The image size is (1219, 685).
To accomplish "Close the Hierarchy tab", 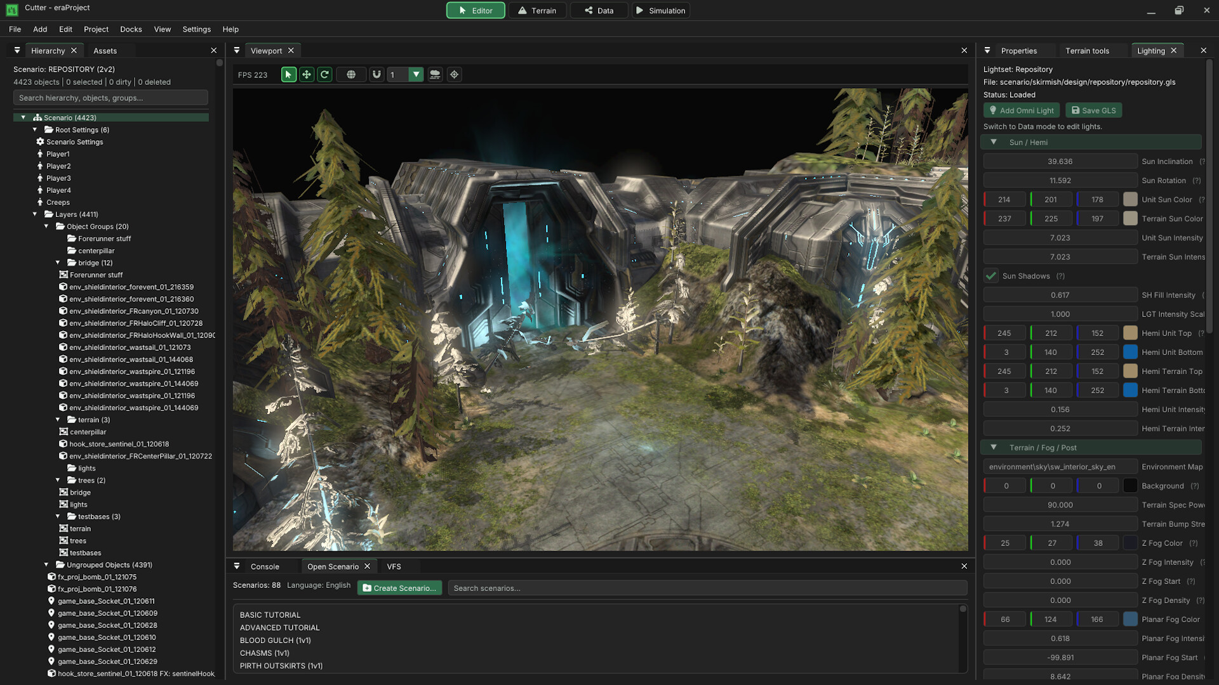I will (74, 50).
